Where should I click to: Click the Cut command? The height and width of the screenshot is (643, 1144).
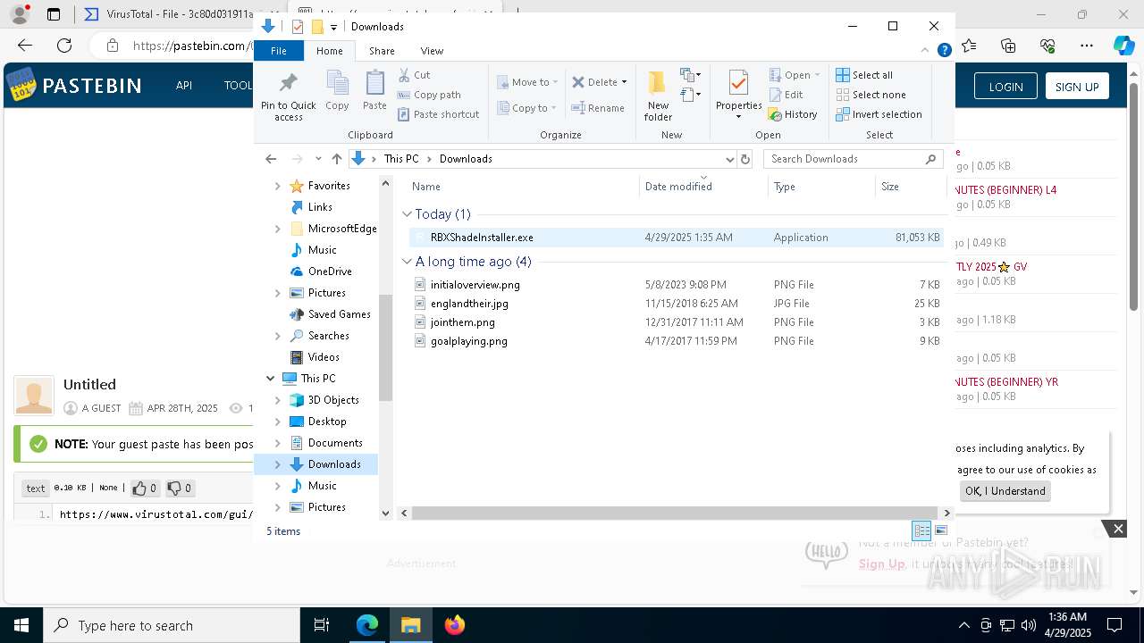414,75
